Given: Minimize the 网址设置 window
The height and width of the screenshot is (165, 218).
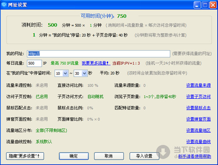Looking at the screenshot, I should click(197, 5).
